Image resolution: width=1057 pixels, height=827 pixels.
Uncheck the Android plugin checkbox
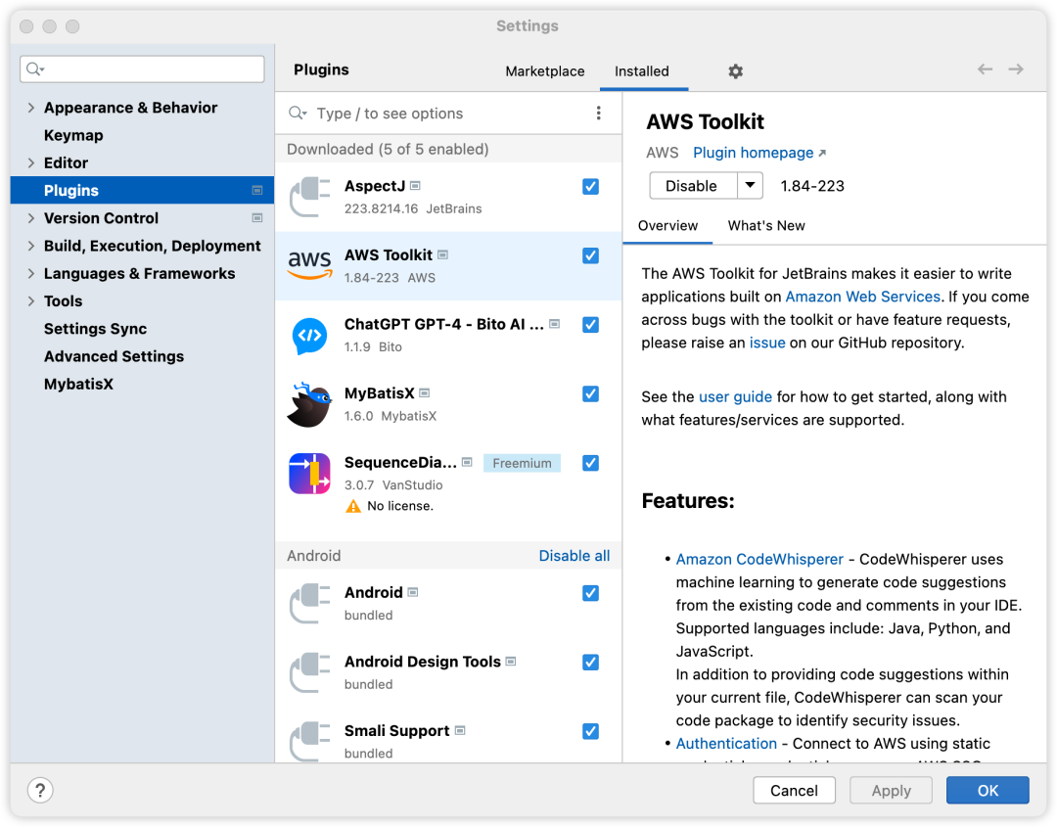[590, 593]
